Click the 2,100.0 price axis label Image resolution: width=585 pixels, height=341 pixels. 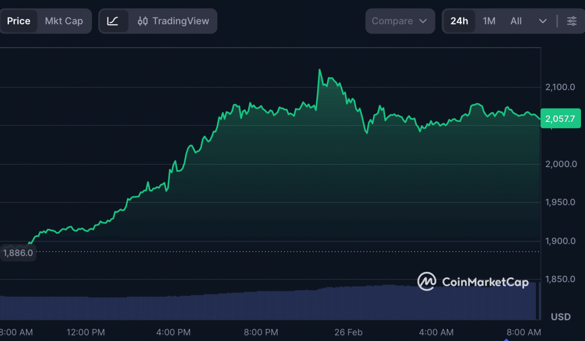(x=560, y=87)
